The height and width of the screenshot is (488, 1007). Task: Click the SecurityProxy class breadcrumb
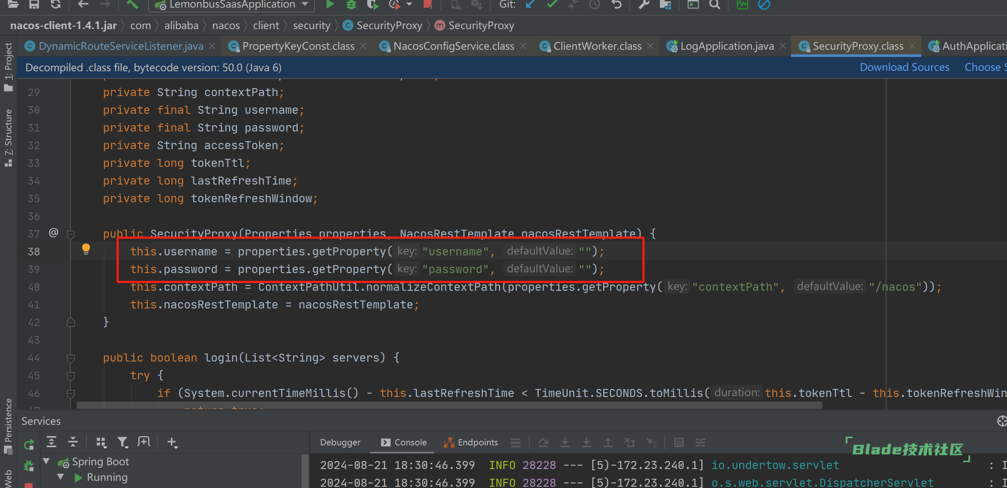pyautogui.click(x=383, y=25)
